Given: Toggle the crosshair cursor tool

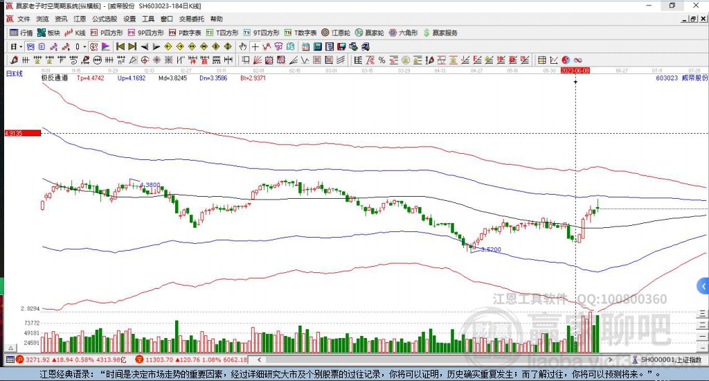Looking at the screenshot, I should (255, 46).
